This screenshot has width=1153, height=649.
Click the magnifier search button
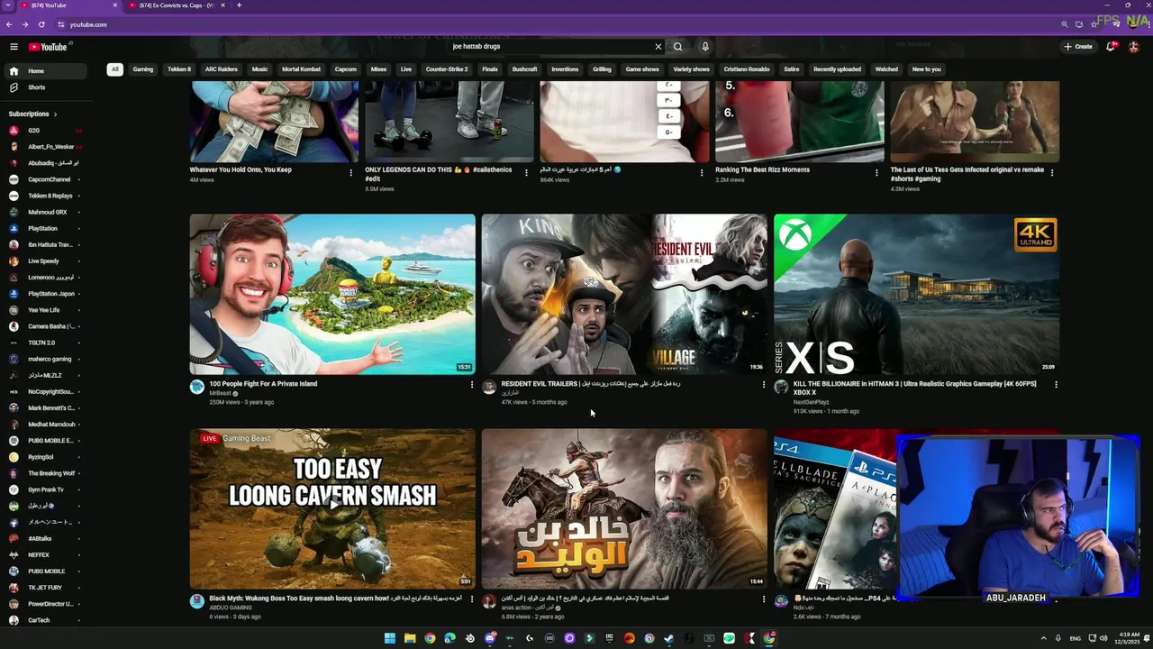click(677, 47)
